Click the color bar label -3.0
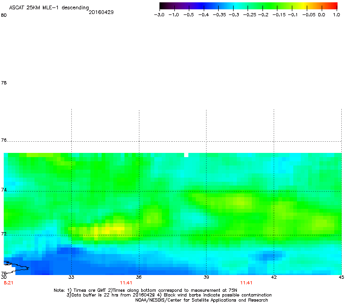 tap(159, 15)
